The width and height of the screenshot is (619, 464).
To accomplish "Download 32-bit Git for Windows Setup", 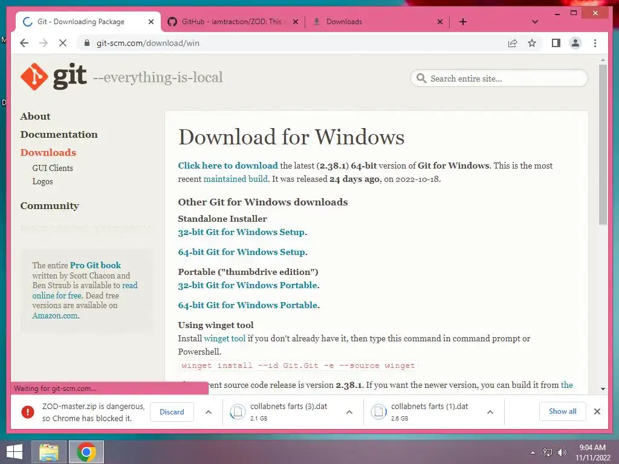I will pos(241,232).
